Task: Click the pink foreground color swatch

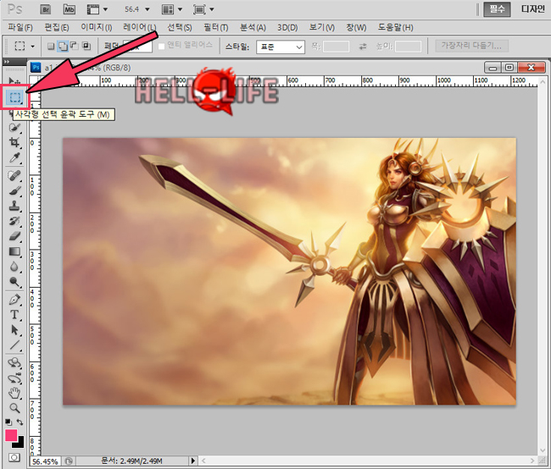Action: pos(10,434)
